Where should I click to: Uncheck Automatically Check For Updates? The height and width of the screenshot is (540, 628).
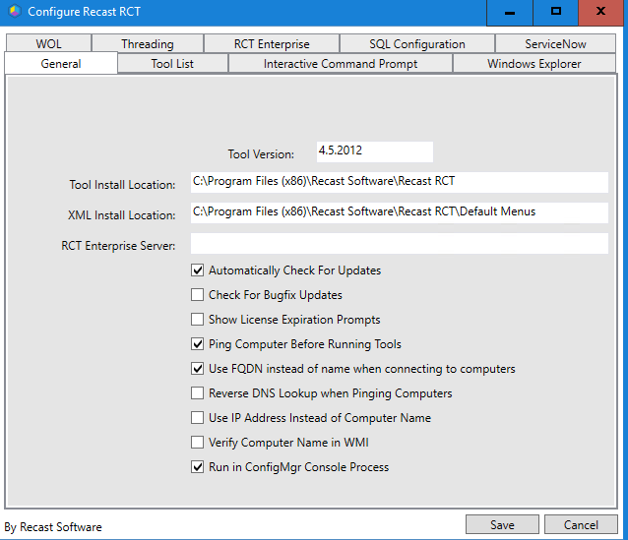(197, 270)
